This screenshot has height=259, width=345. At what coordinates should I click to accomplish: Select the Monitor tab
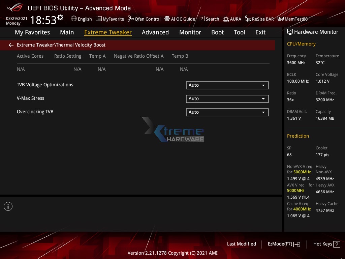click(190, 32)
